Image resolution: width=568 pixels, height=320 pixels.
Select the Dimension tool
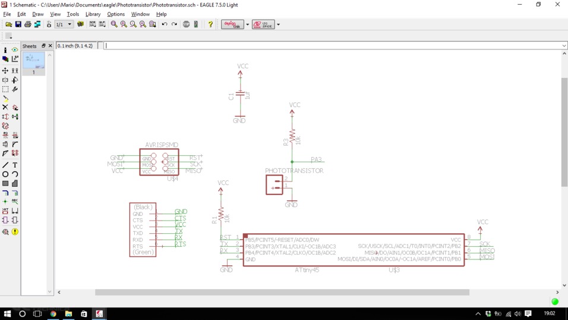15,211
